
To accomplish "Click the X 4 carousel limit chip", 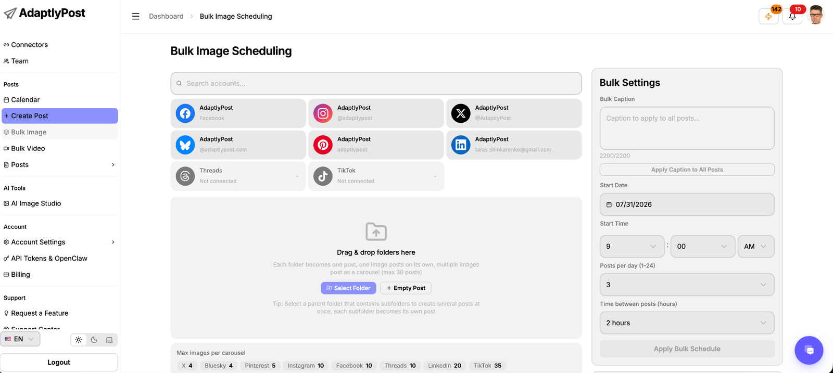I will tap(187, 366).
